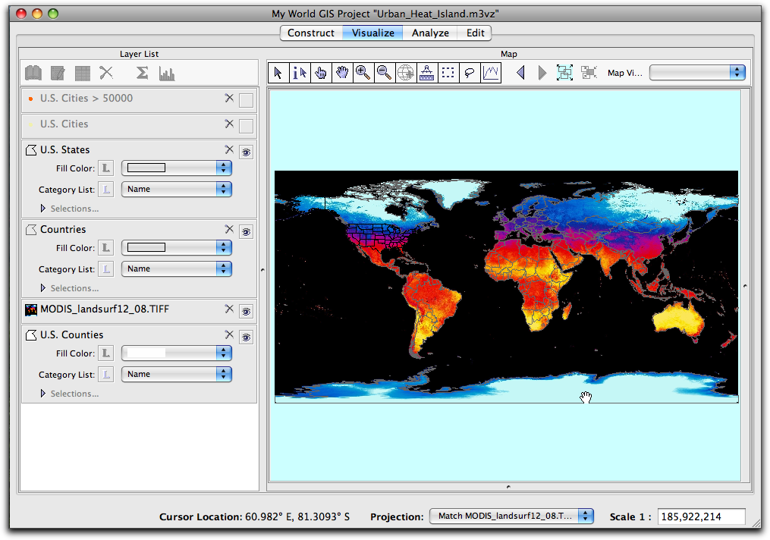Screen dimensions: 770x540
Task: Show the U.S. Cities > 50000 layer
Action: click(x=246, y=100)
